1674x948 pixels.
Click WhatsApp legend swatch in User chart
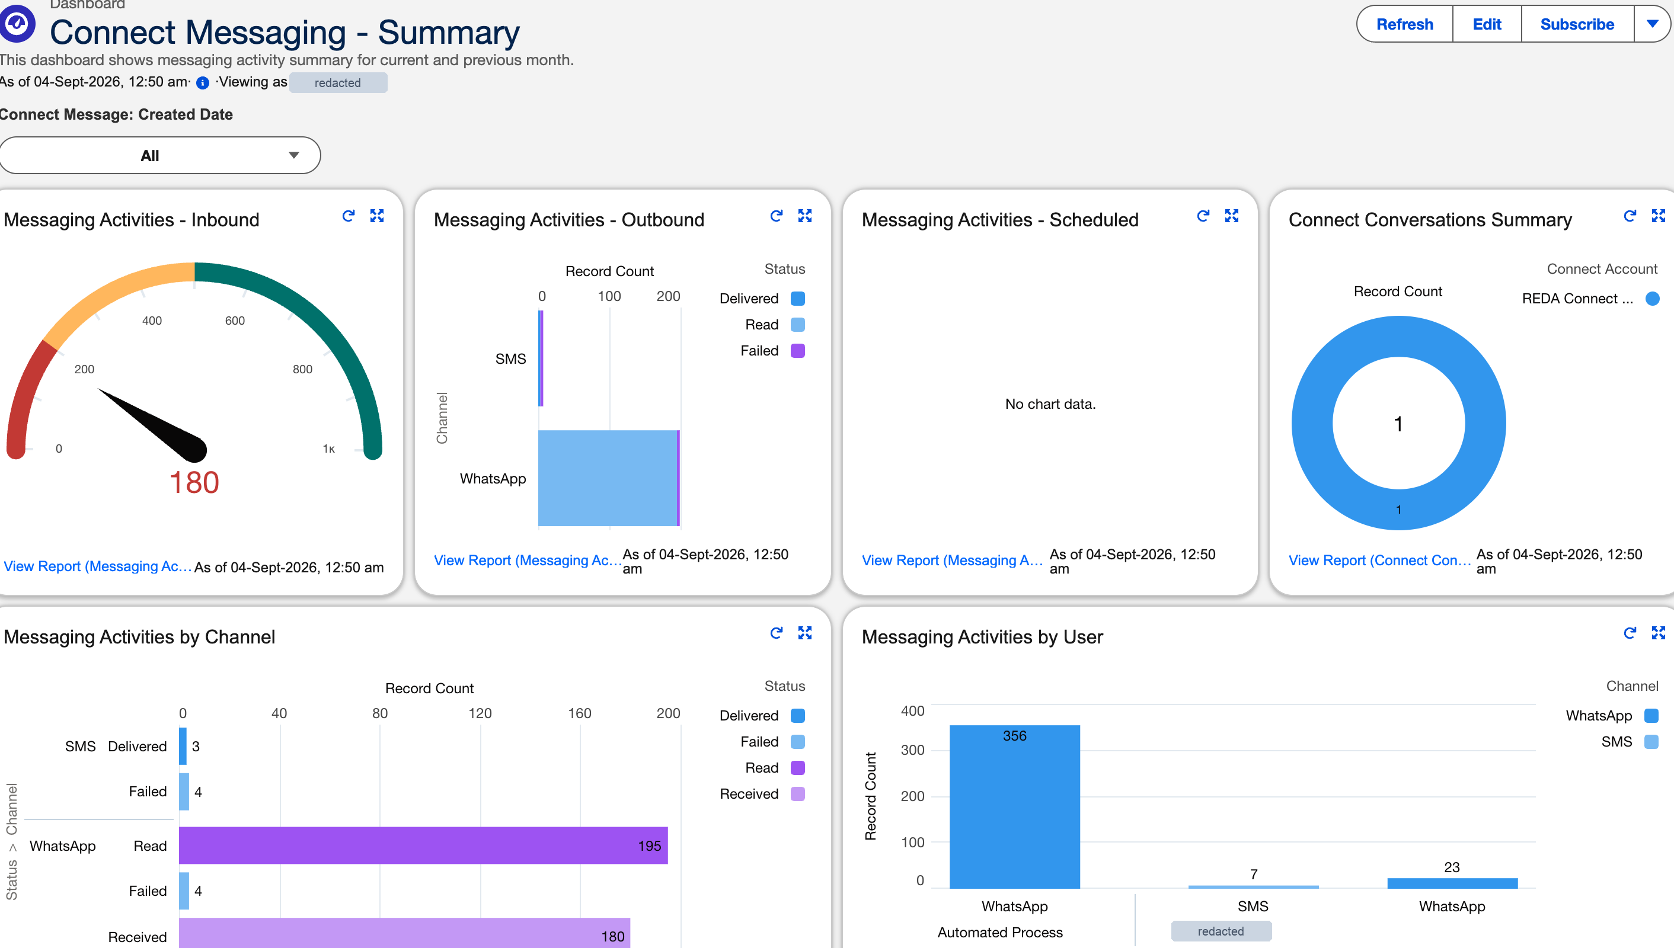[1651, 716]
